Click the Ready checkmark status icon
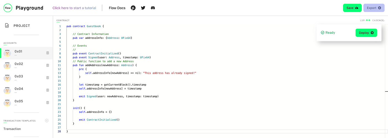The height and width of the screenshot is (138, 388). click(x=323, y=33)
